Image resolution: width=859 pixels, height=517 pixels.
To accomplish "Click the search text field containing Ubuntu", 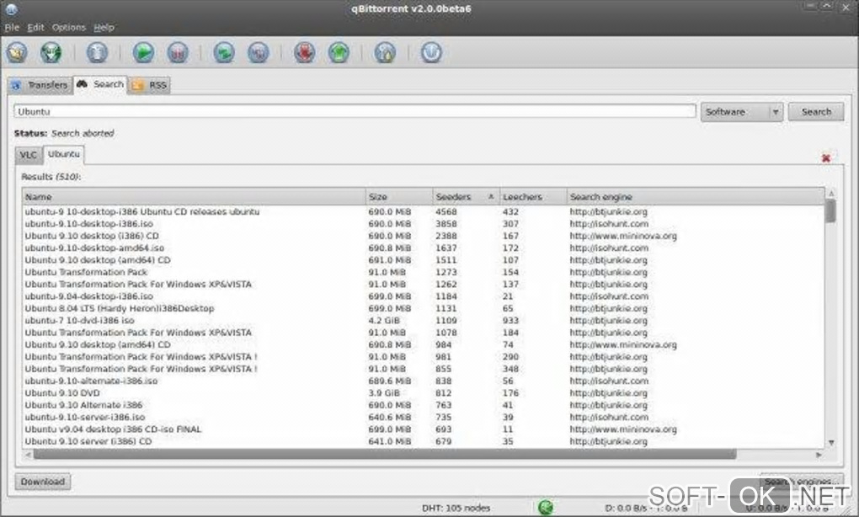I will pyautogui.click(x=355, y=111).
